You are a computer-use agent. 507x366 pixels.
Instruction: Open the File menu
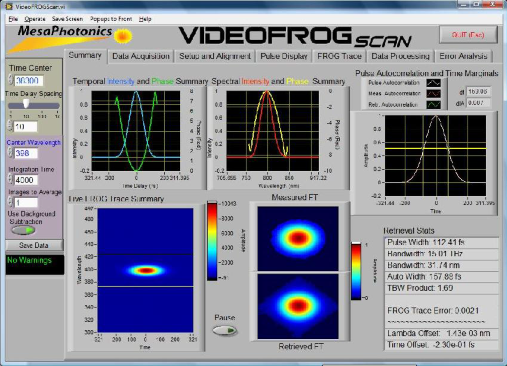(13, 19)
